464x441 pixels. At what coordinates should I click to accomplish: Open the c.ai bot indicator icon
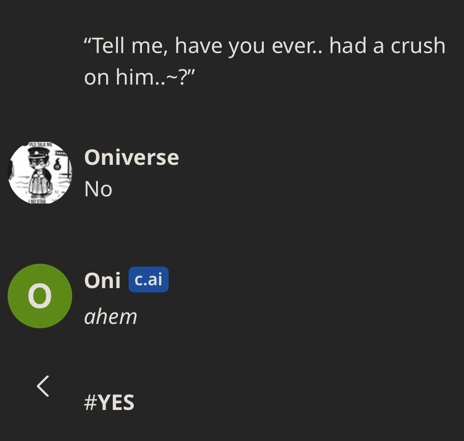click(148, 280)
